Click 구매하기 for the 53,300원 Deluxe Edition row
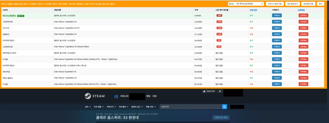The width and height of the screenshot is (329, 123). click(277, 47)
